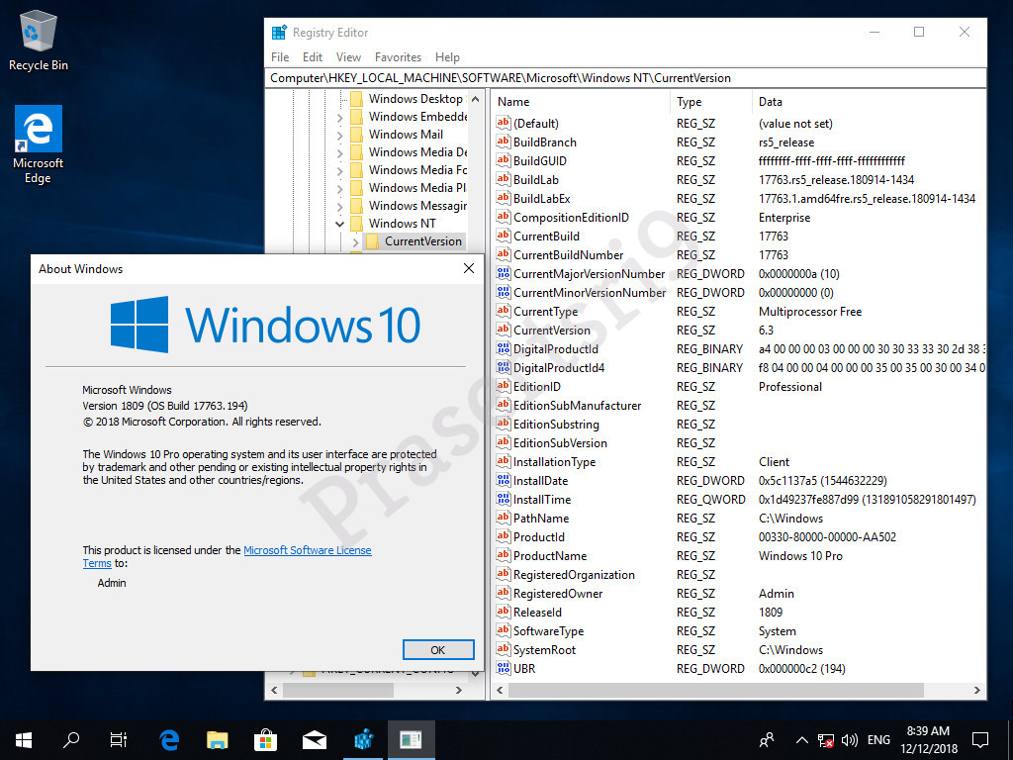Click values pane scroll-right arrow
The width and height of the screenshot is (1013, 760).
click(976, 690)
